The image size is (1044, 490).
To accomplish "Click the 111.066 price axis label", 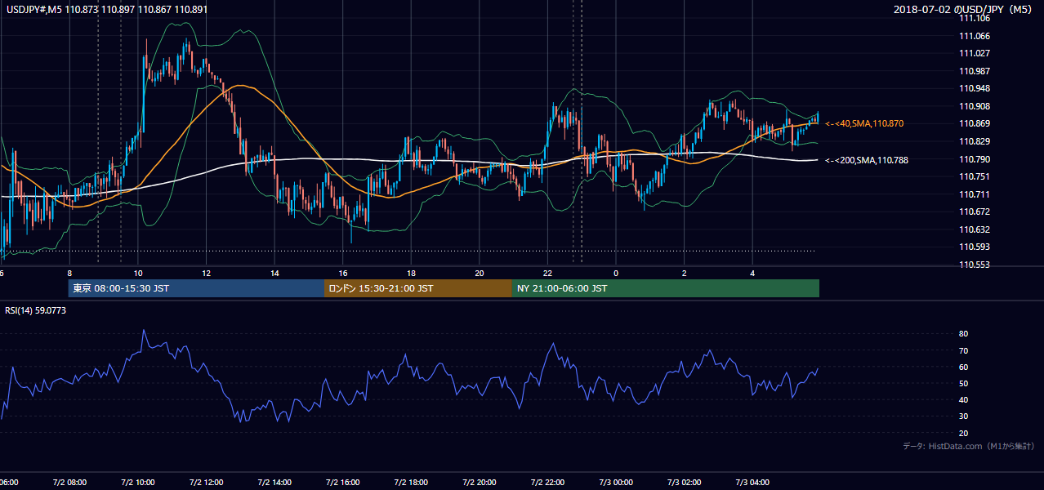I will pos(975,36).
